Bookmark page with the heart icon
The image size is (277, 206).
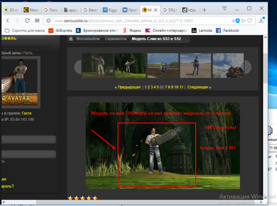click(250, 21)
